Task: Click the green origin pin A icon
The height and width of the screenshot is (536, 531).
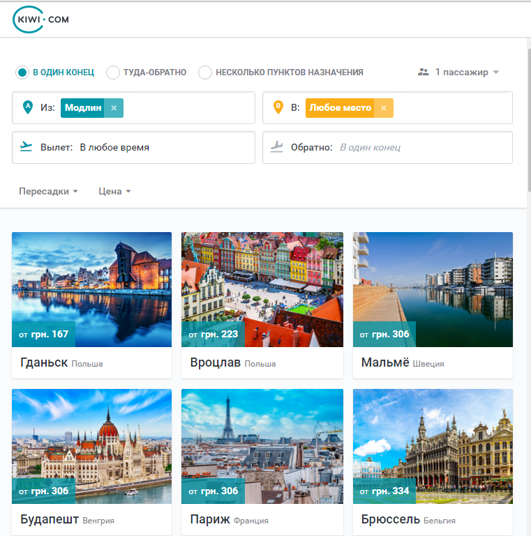Action: [x=28, y=107]
